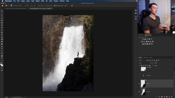175x98 pixels.
Task: Open the layer filter Kind dropdown
Action: 142,60
